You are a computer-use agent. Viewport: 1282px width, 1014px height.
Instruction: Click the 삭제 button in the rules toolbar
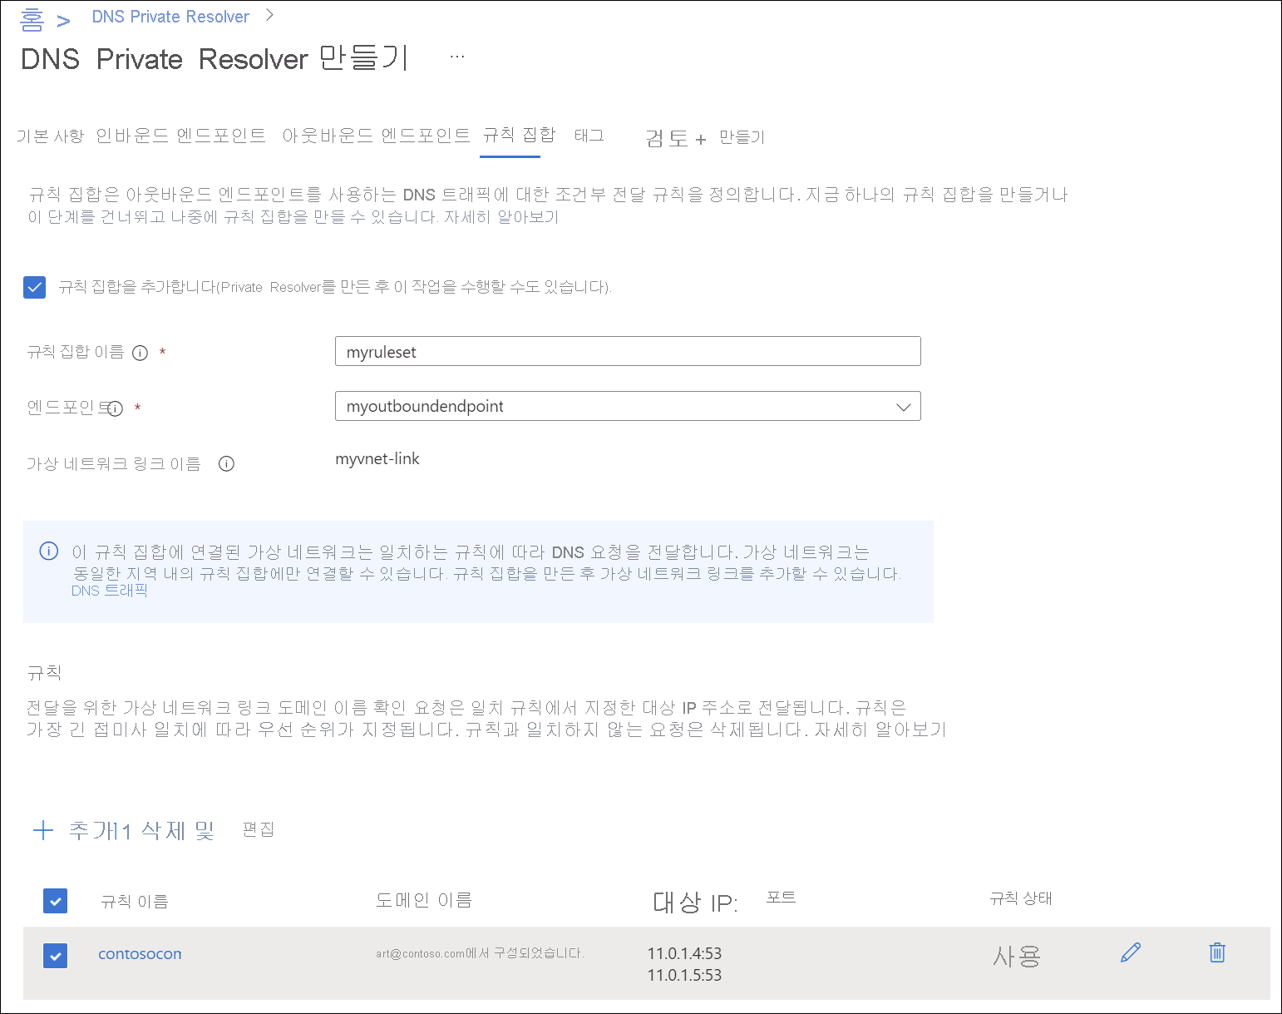[163, 830]
